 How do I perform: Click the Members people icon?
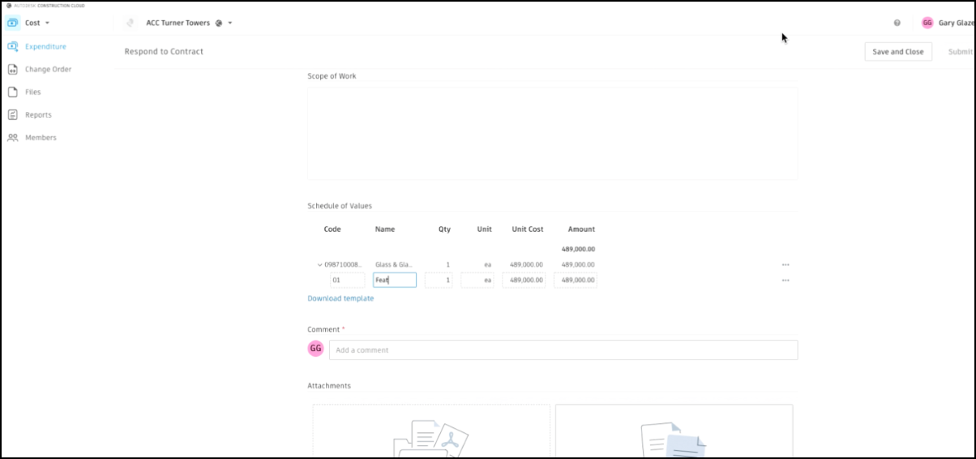[x=13, y=137]
